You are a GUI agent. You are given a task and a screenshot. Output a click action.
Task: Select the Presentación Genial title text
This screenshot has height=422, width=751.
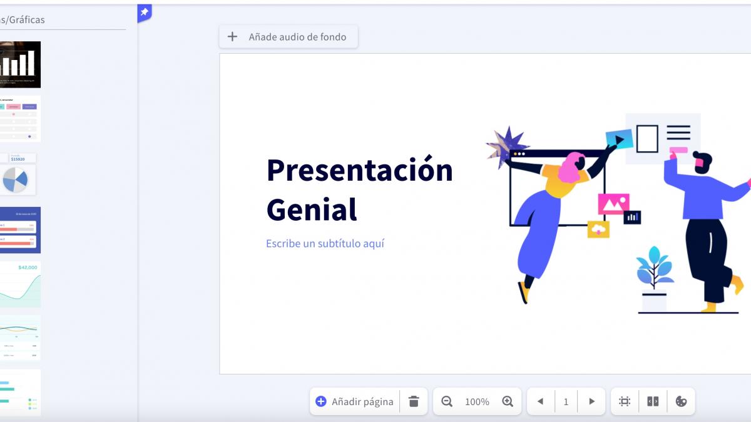click(359, 189)
